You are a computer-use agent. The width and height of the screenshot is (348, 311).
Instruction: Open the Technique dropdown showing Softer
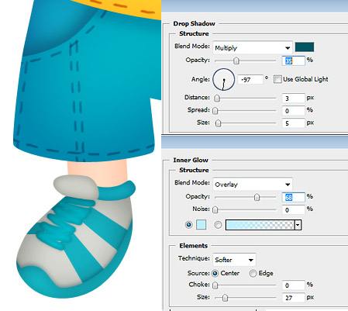coord(234,260)
